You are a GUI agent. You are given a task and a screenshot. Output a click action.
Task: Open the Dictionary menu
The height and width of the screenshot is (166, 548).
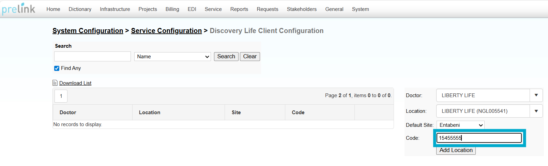coord(80,9)
